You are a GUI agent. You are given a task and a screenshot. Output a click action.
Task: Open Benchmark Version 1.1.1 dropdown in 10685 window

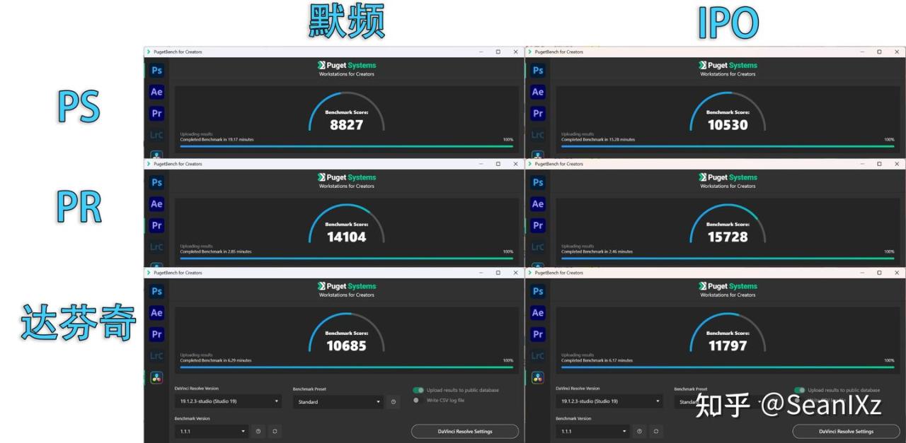click(x=212, y=431)
